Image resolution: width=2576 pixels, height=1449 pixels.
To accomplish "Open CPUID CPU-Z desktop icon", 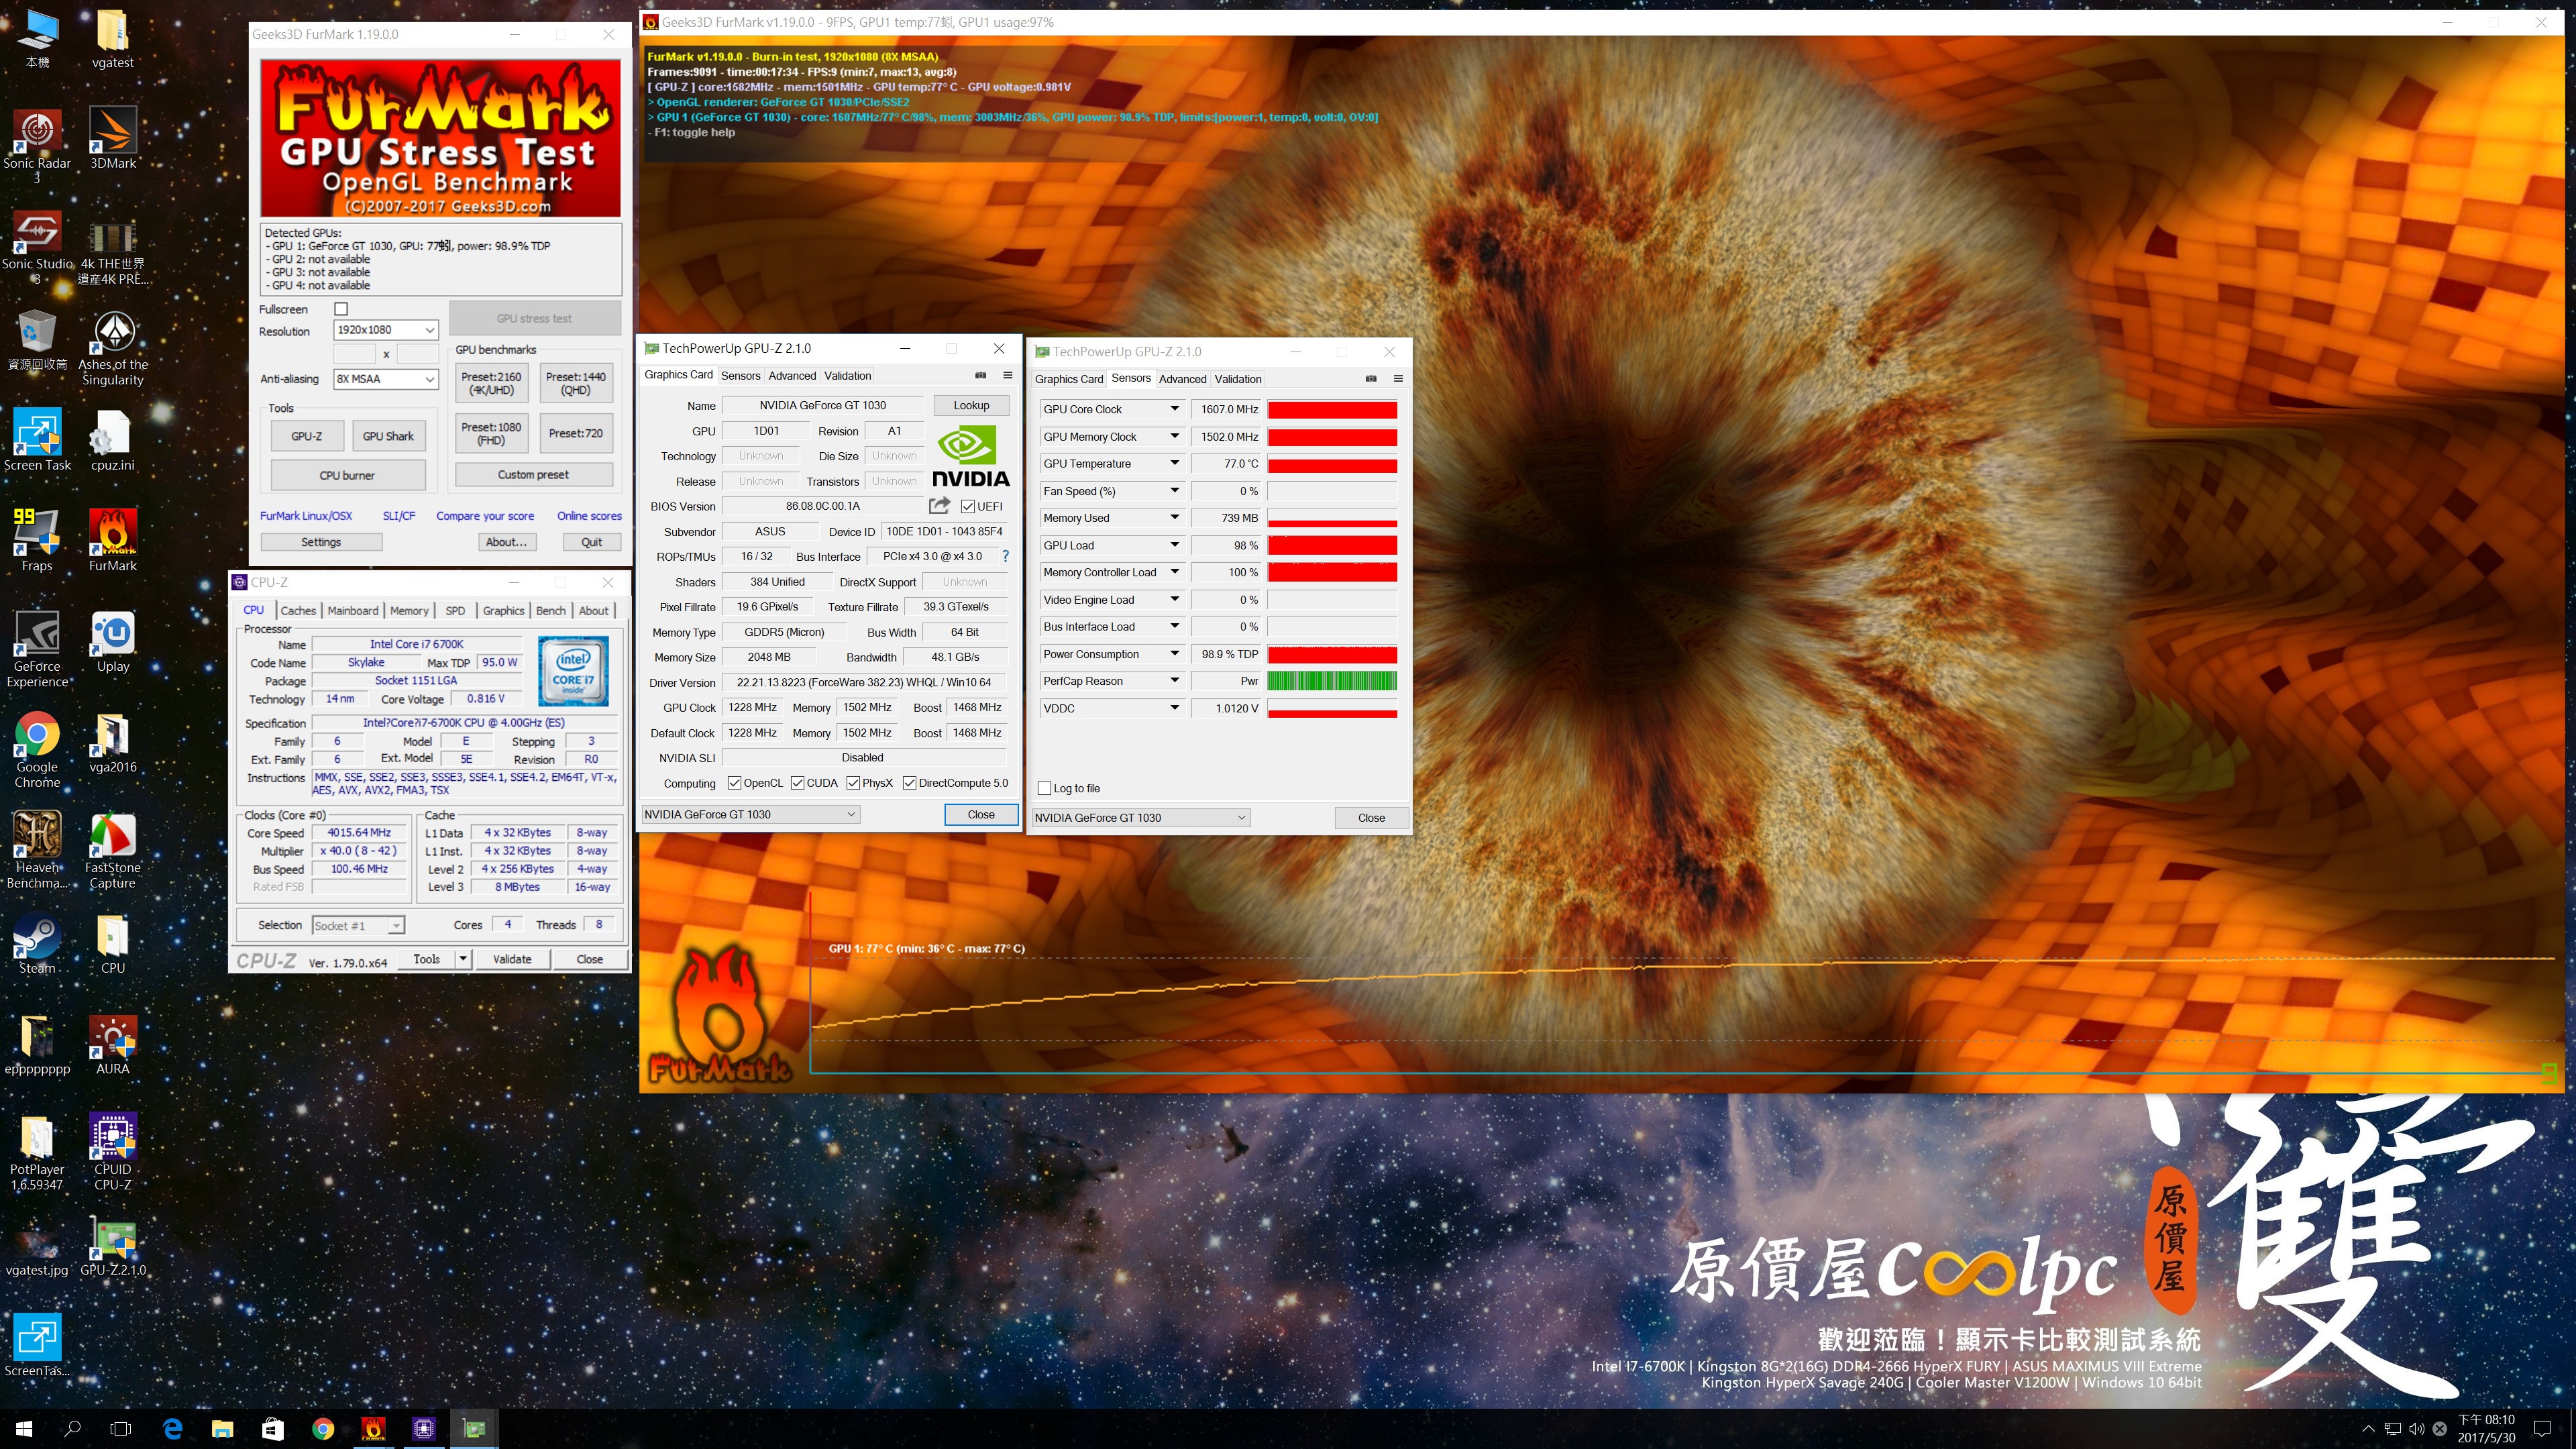I will [113, 1151].
